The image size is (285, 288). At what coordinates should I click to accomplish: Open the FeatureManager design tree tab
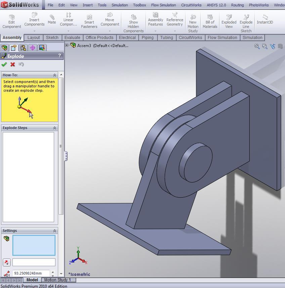(4, 48)
